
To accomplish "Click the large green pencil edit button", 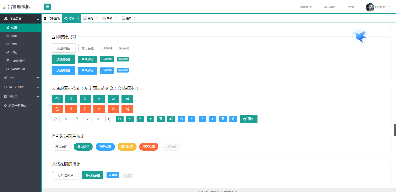I will click(x=99, y=99).
